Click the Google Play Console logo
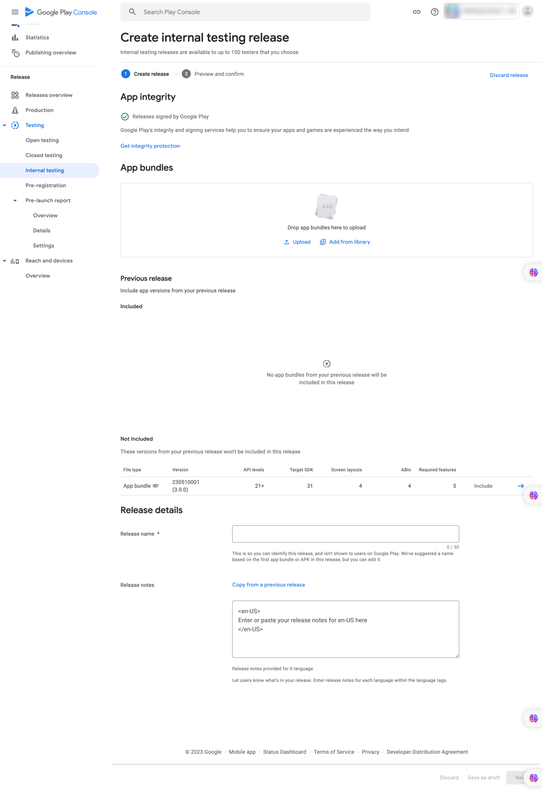 coord(61,12)
